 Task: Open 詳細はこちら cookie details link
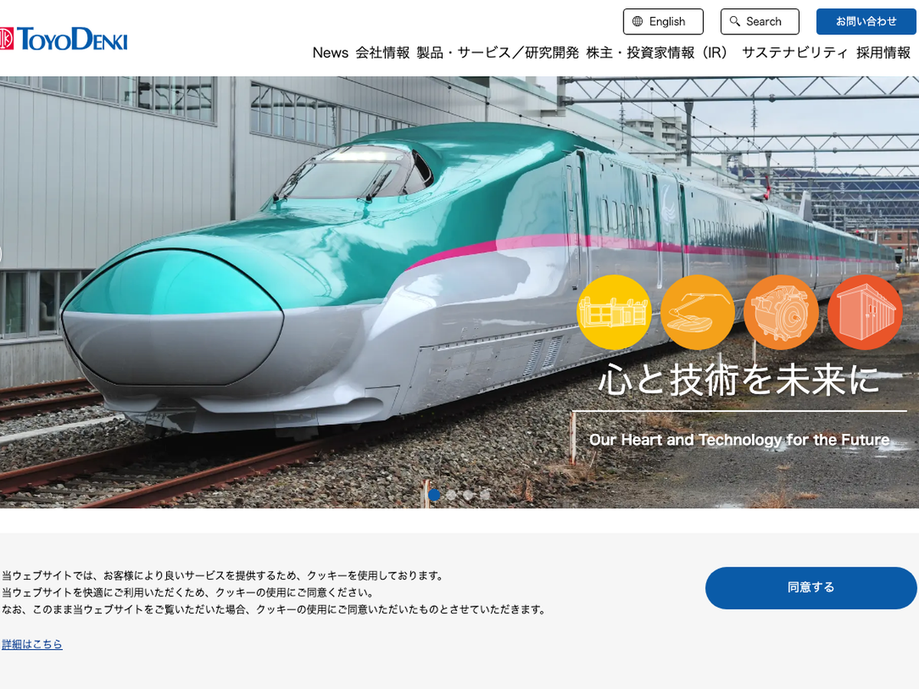tap(32, 645)
